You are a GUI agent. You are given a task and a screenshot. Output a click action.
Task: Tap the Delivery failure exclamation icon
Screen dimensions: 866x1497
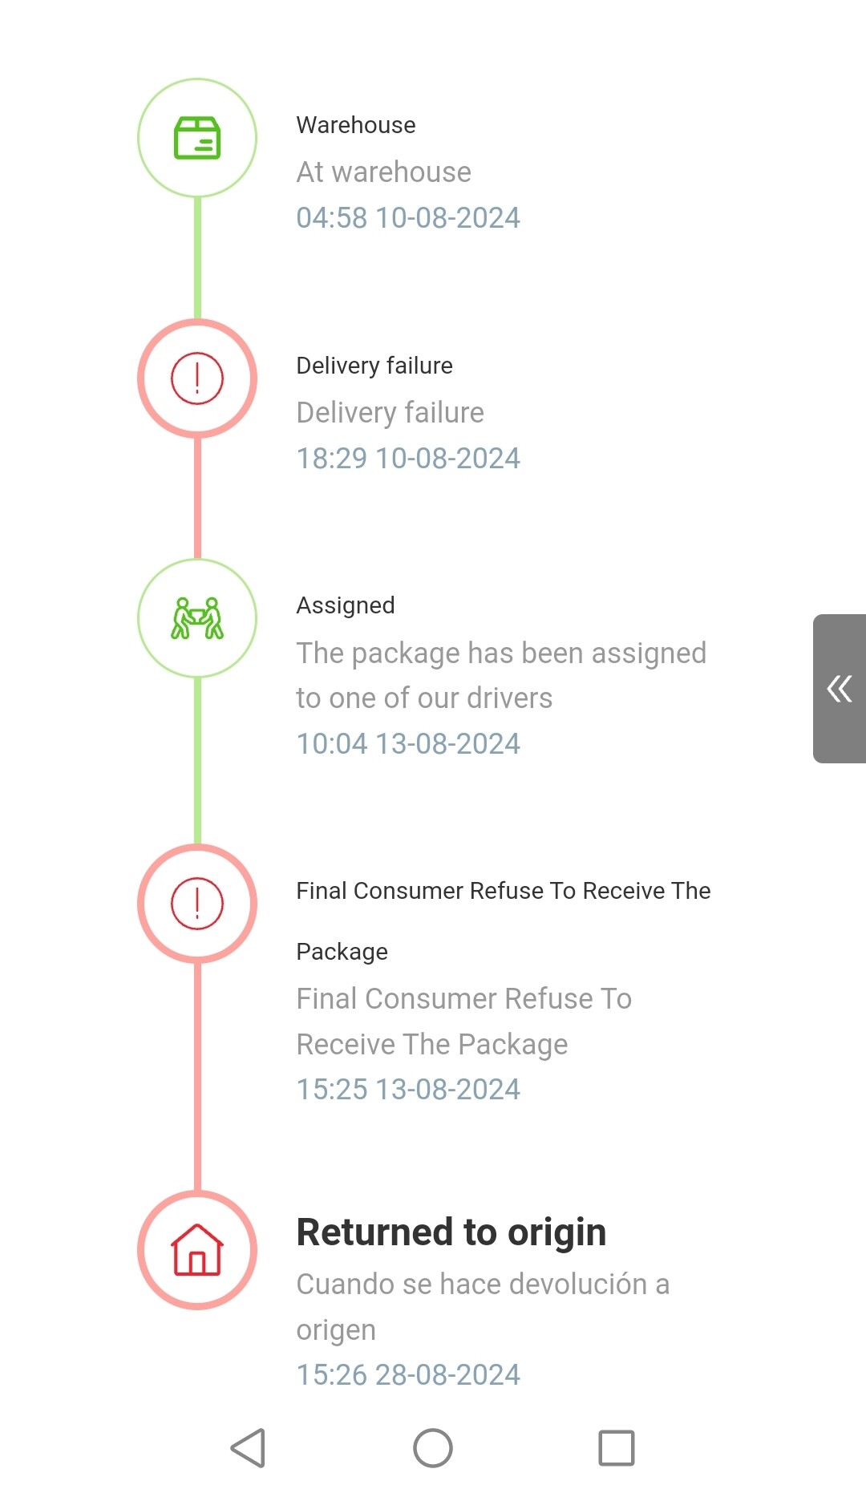[197, 378]
